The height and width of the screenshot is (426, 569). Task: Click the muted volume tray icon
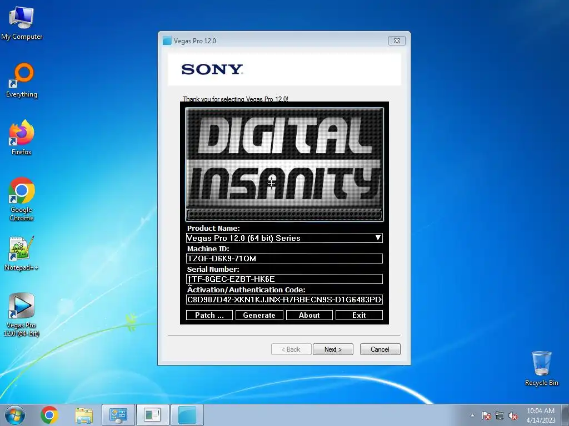pyautogui.click(x=513, y=415)
